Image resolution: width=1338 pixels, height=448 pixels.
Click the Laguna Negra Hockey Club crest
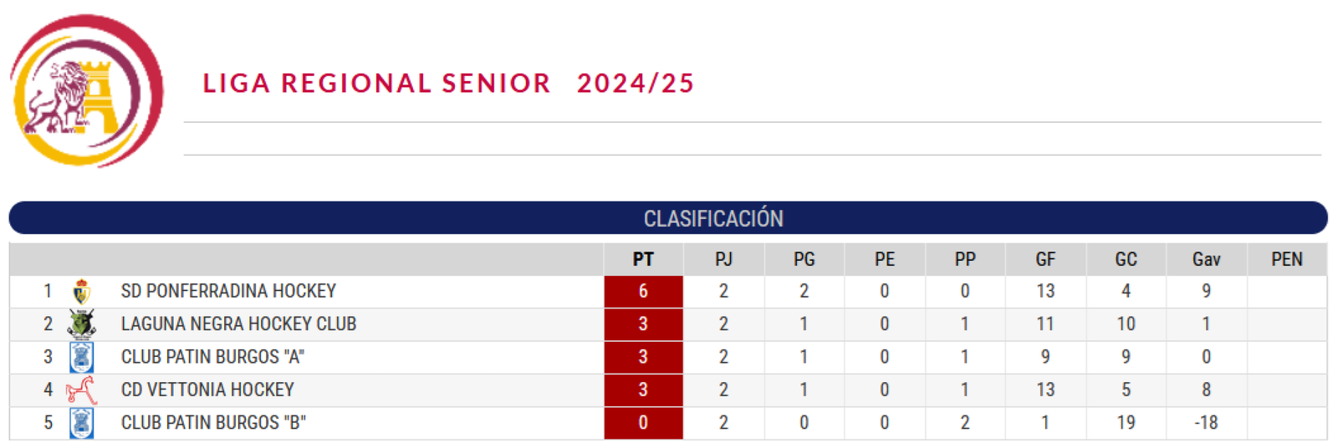click(x=81, y=324)
